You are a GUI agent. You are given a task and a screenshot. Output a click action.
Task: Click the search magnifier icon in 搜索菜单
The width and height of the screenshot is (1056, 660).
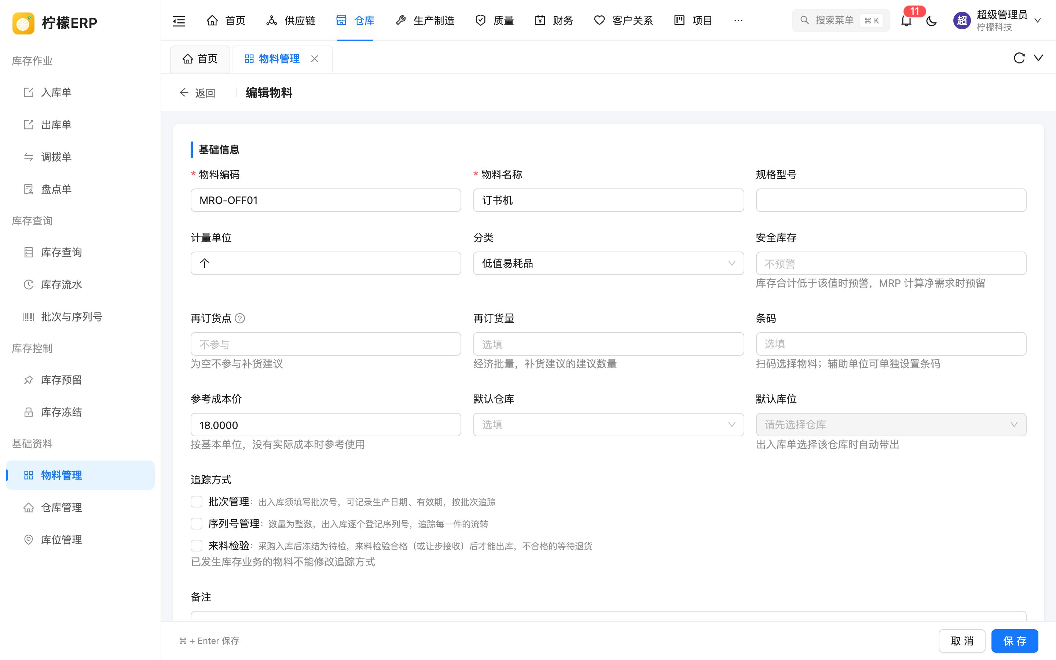coord(804,21)
